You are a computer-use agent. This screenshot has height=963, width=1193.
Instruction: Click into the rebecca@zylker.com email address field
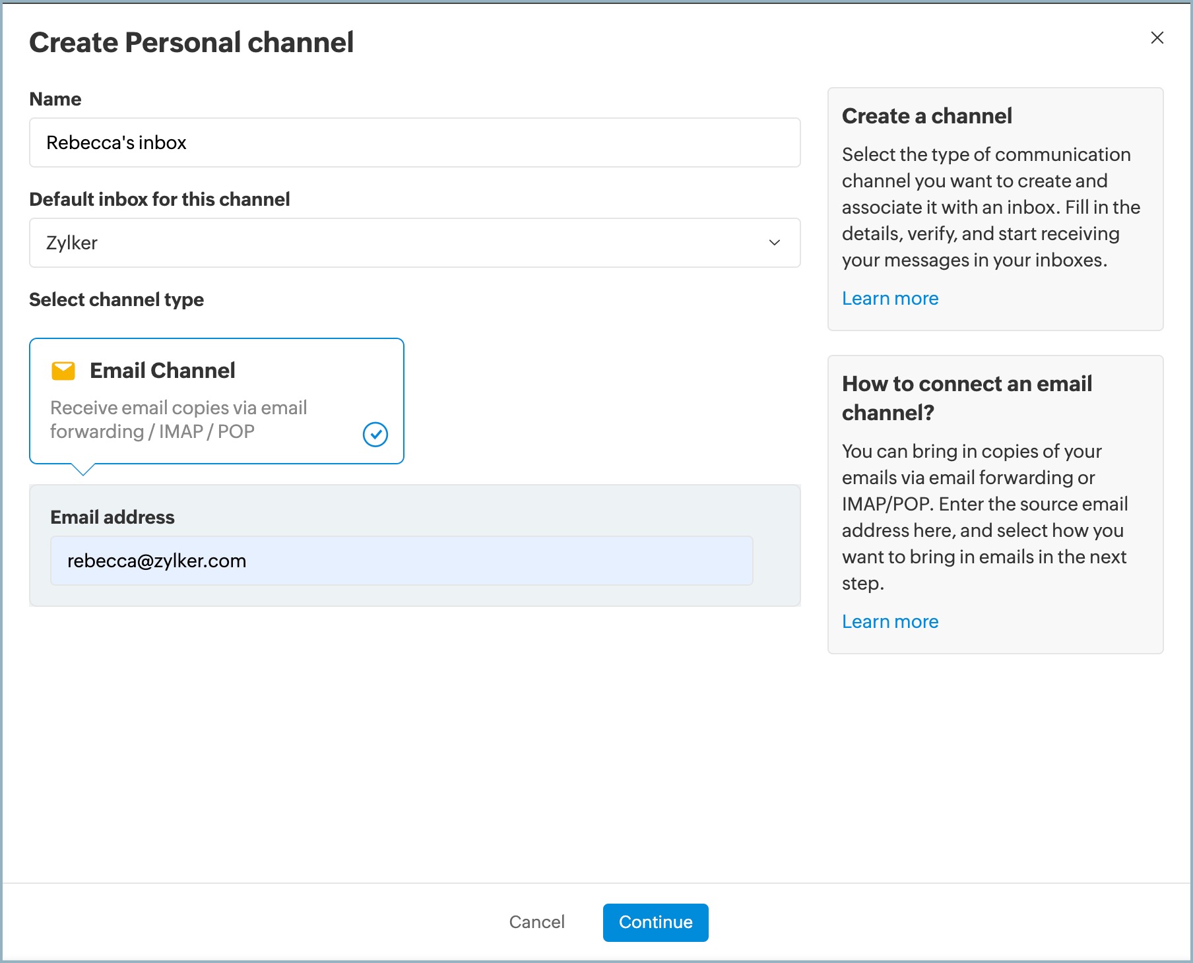point(401,561)
